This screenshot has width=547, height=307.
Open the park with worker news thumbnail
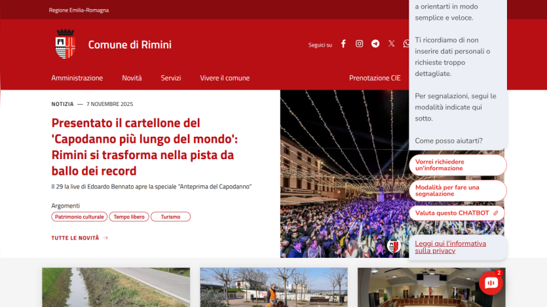coord(274,287)
